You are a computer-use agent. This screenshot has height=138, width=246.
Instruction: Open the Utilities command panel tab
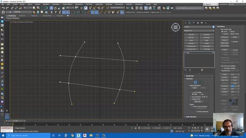206,23
